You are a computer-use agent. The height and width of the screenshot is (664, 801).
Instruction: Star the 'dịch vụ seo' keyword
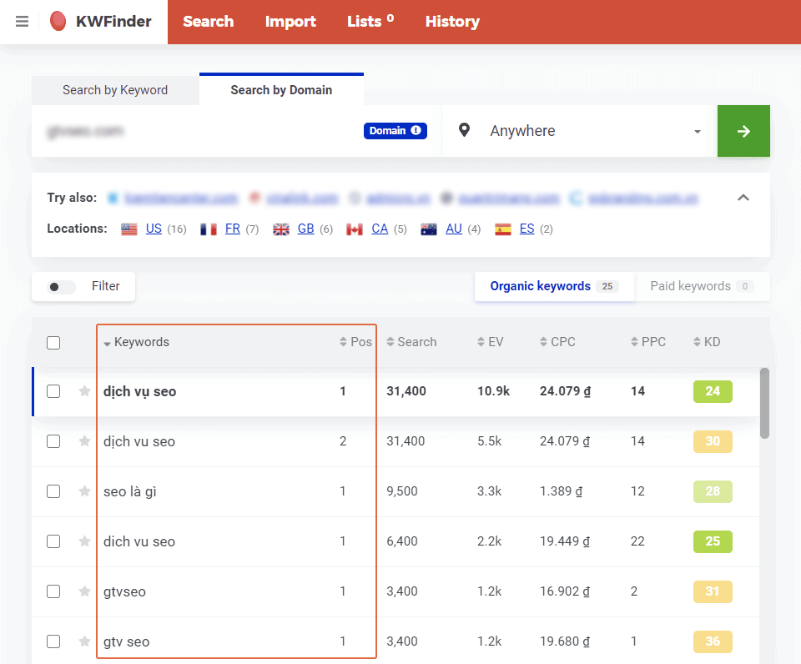point(84,391)
